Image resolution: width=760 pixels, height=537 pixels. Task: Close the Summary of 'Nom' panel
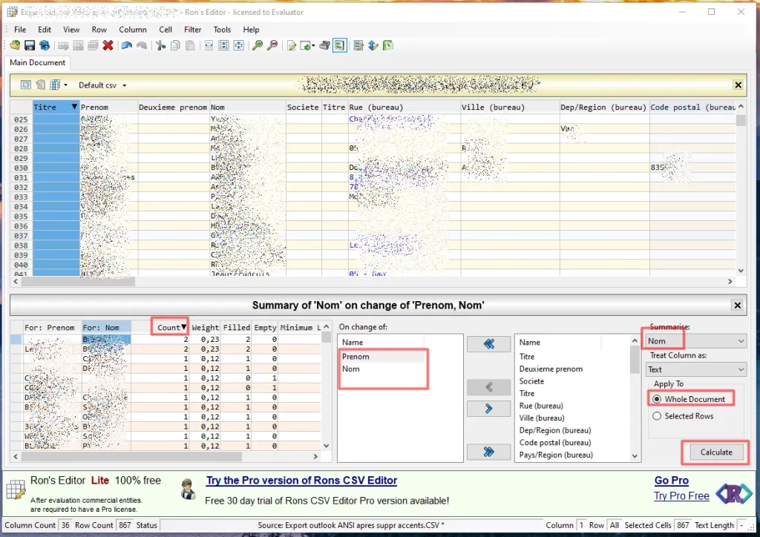coord(737,305)
